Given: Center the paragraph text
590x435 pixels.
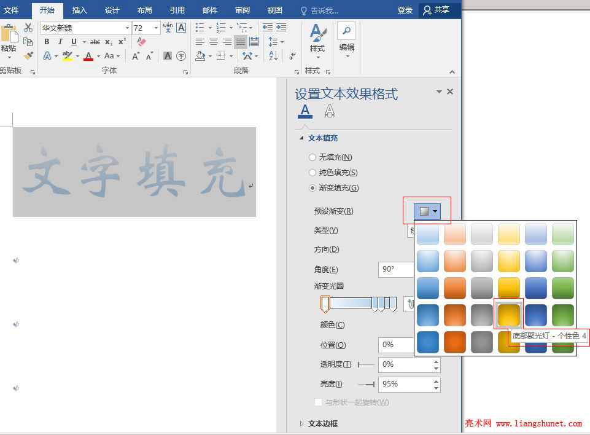Looking at the screenshot, I should coord(214,42).
